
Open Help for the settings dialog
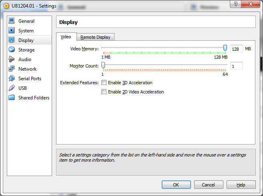(241, 185)
